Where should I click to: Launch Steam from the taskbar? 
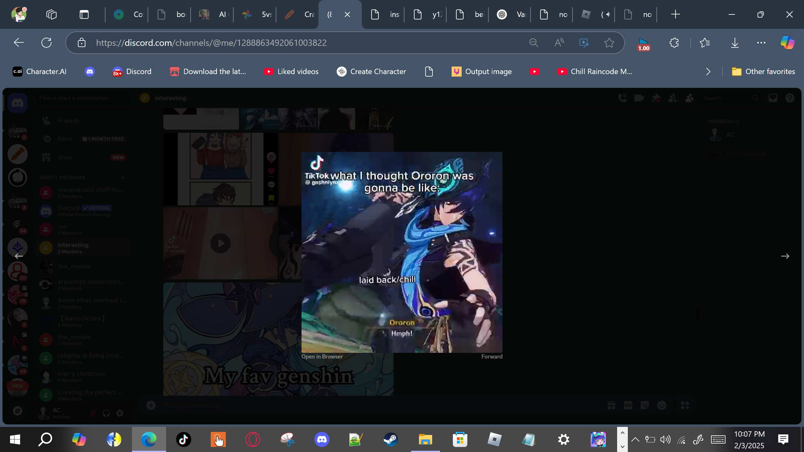click(x=391, y=439)
